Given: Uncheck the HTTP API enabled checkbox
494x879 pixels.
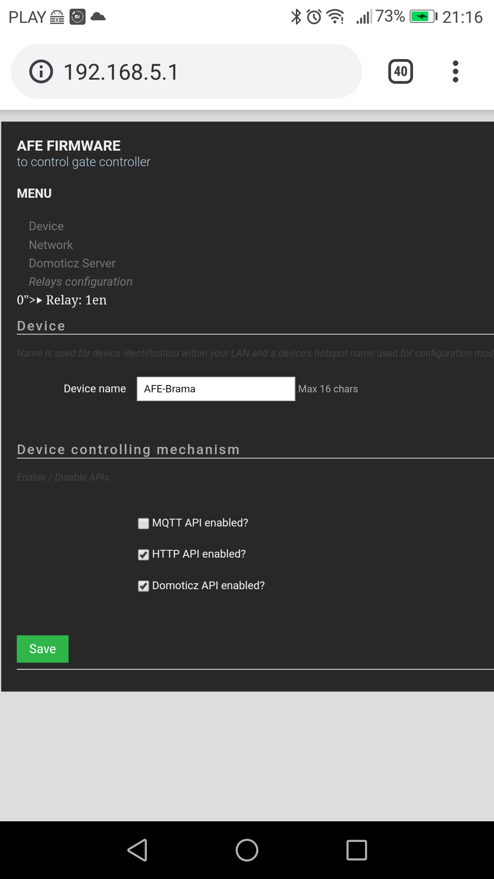Looking at the screenshot, I should click(144, 554).
